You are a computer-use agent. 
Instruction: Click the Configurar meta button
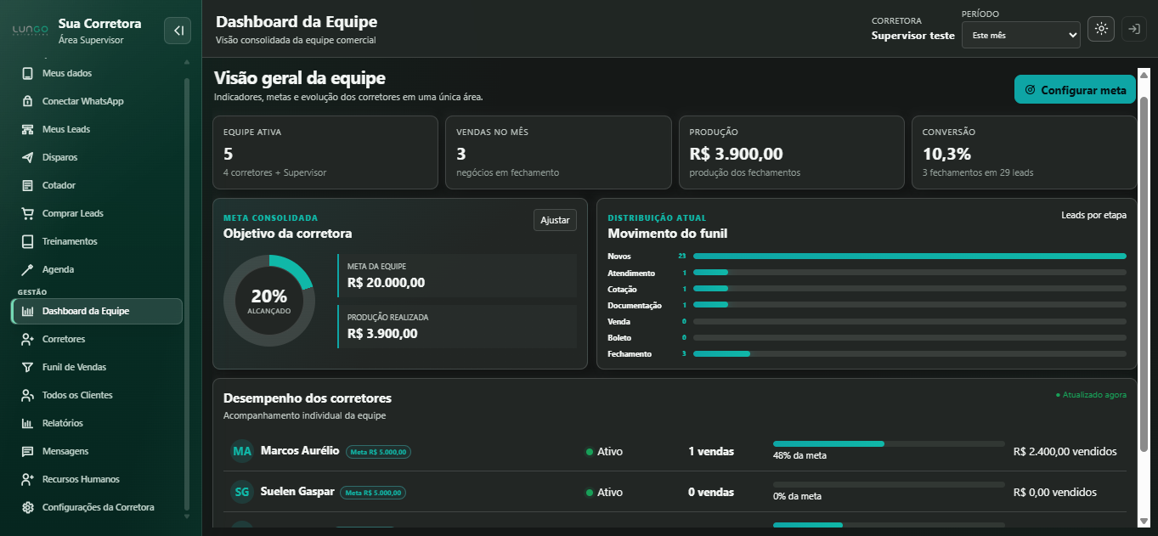1075,89
